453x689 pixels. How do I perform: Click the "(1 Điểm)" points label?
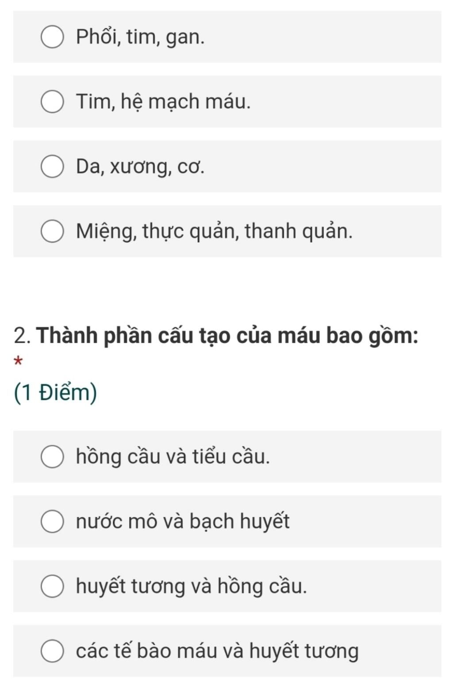click(x=55, y=392)
